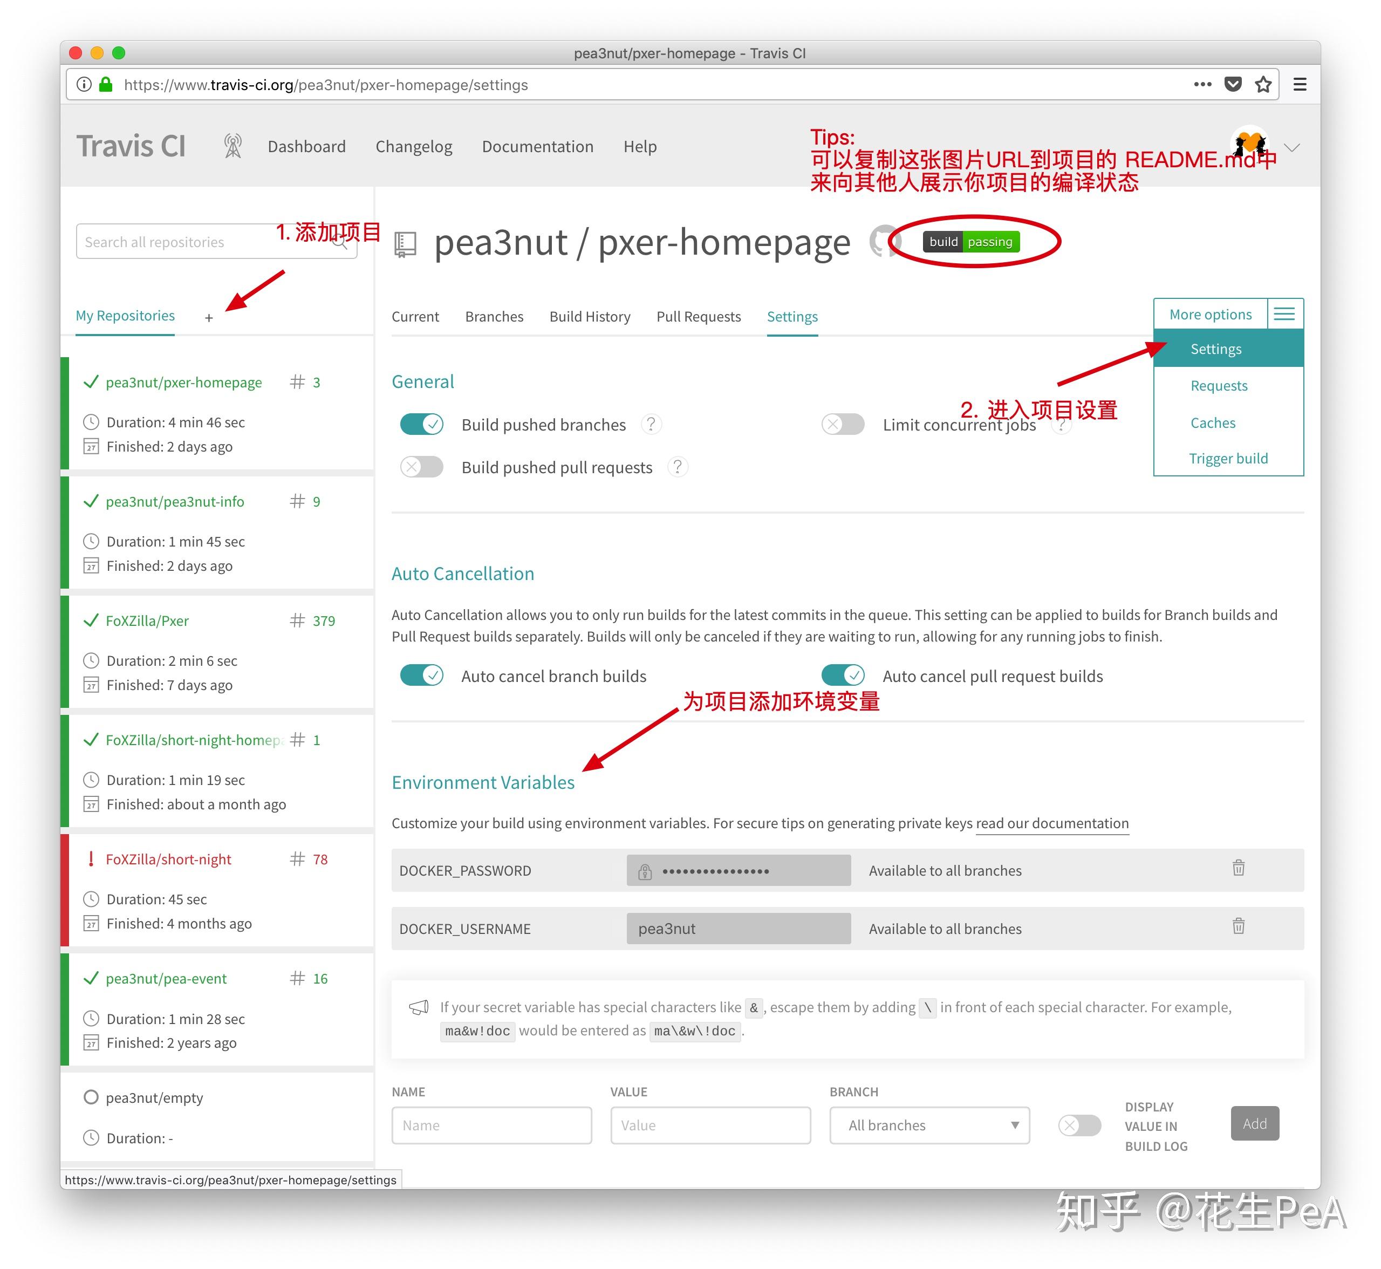Open the browser hamburger menu
This screenshot has width=1381, height=1269.
pyautogui.click(x=1300, y=85)
